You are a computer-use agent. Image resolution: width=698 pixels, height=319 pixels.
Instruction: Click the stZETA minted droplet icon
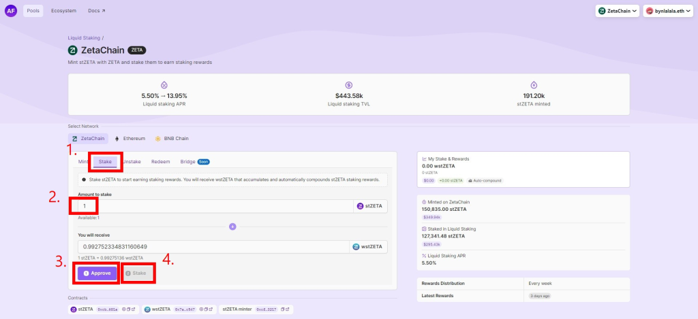534,85
